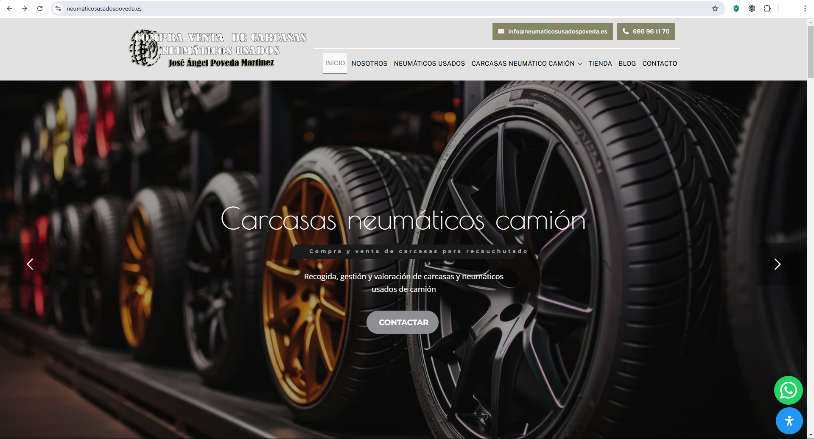The image size is (814, 439).
Task: Click the scrollbar up arrow
Action: click(x=811, y=22)
